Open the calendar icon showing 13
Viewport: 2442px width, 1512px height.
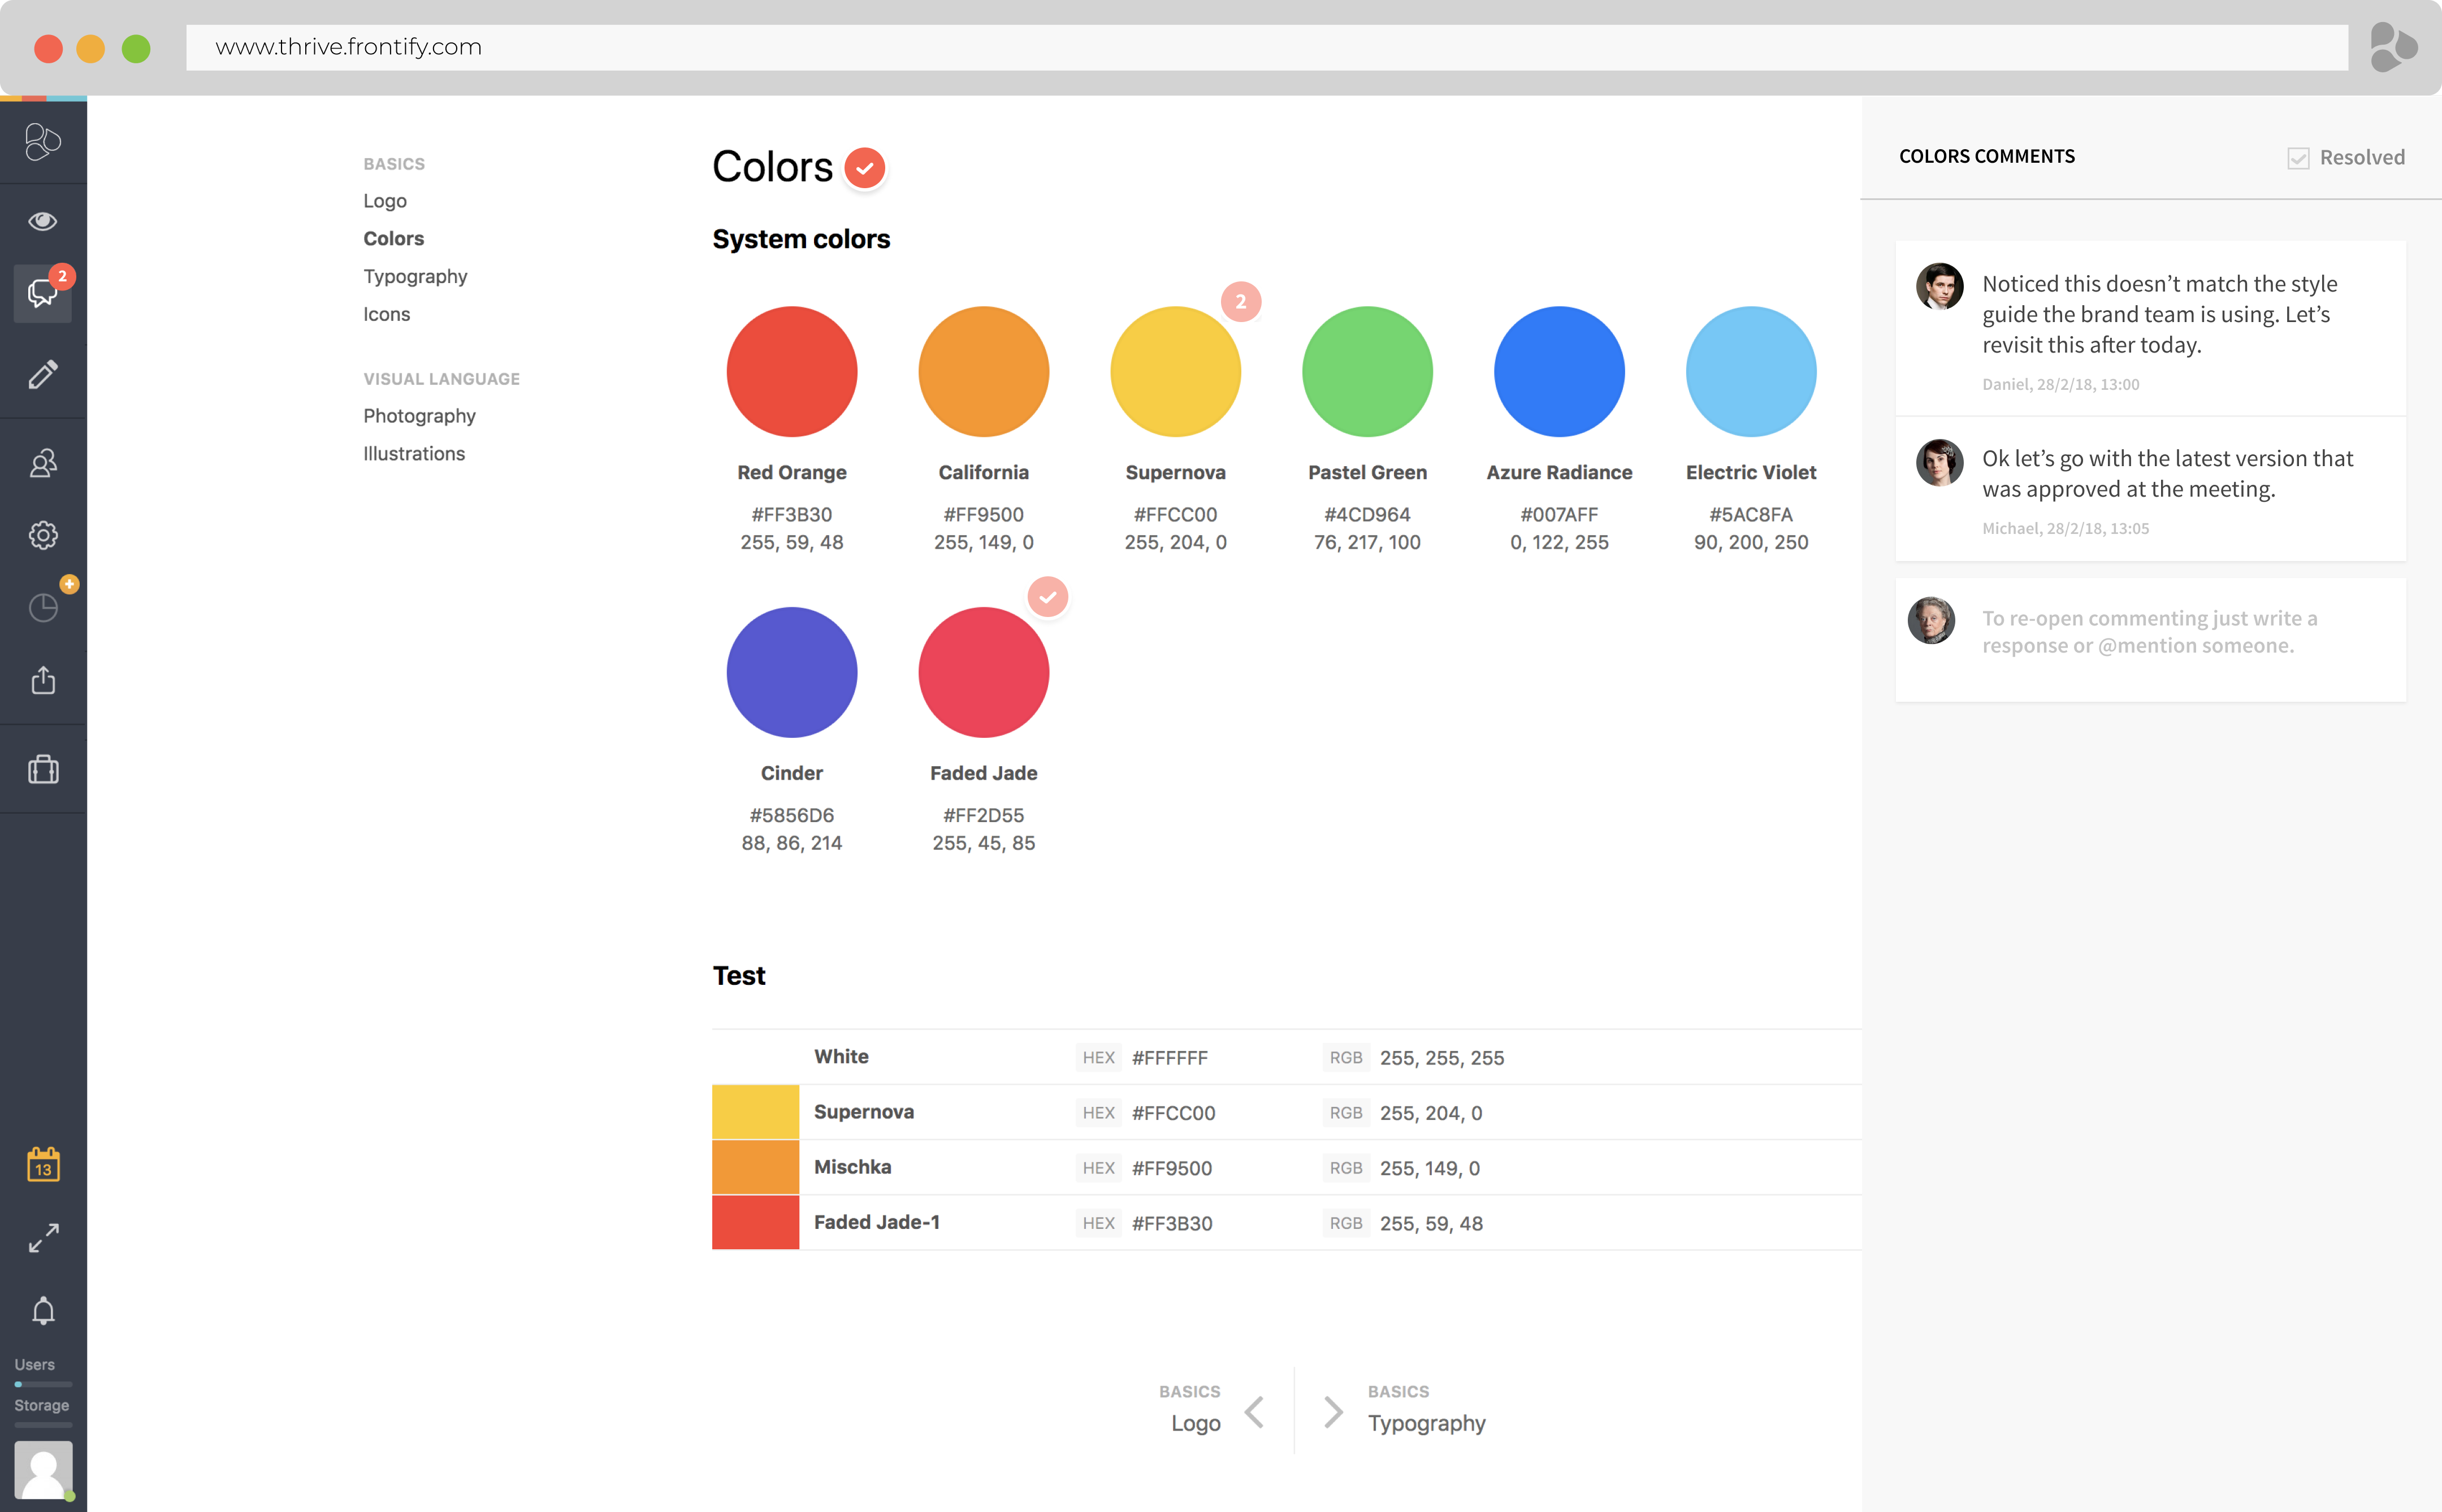(x=43, y=1164)
